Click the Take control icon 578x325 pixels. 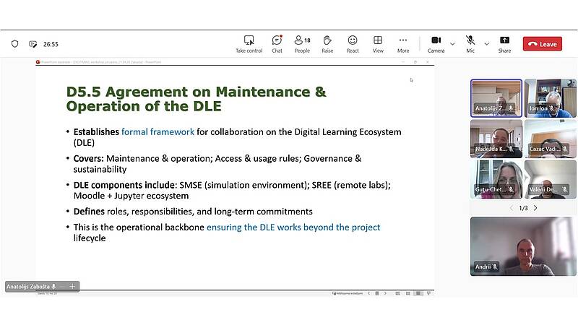point(249,40)
